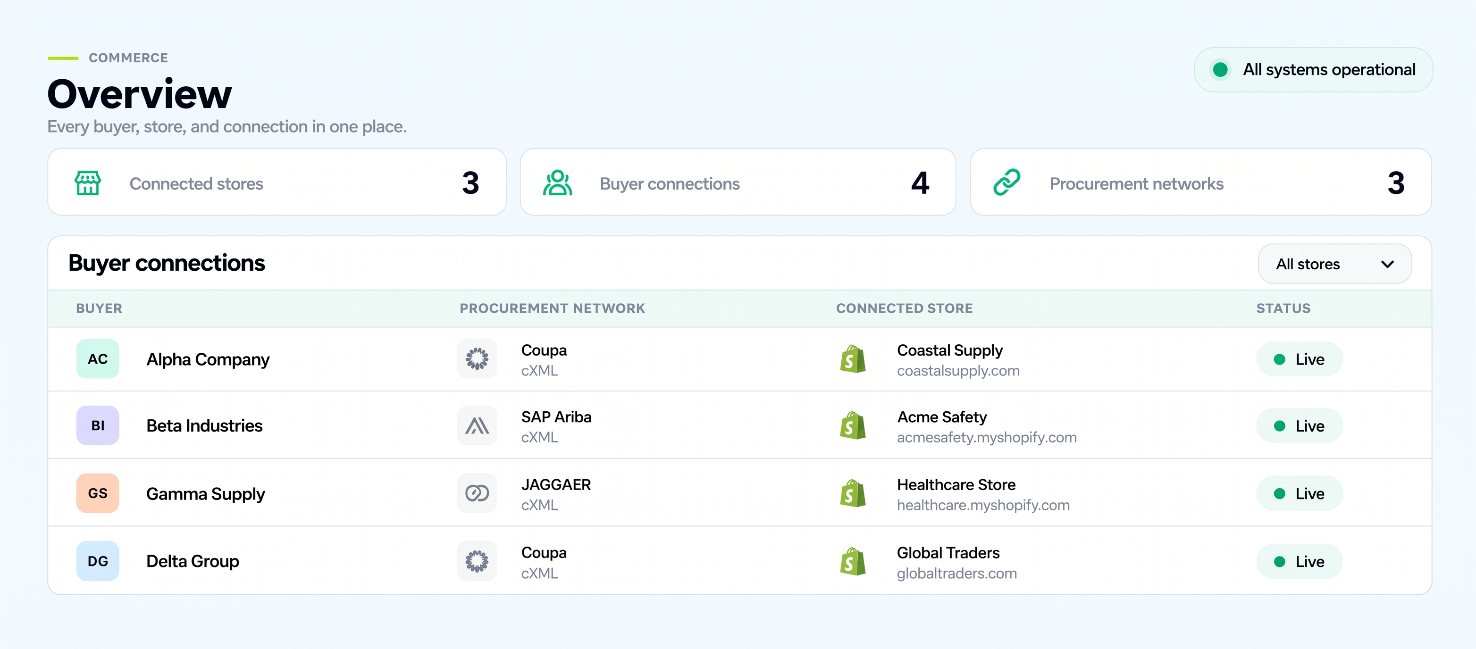Click the globaltraders.com store URL
Screen dimensions: 1476x649
(x=957, y=574)
